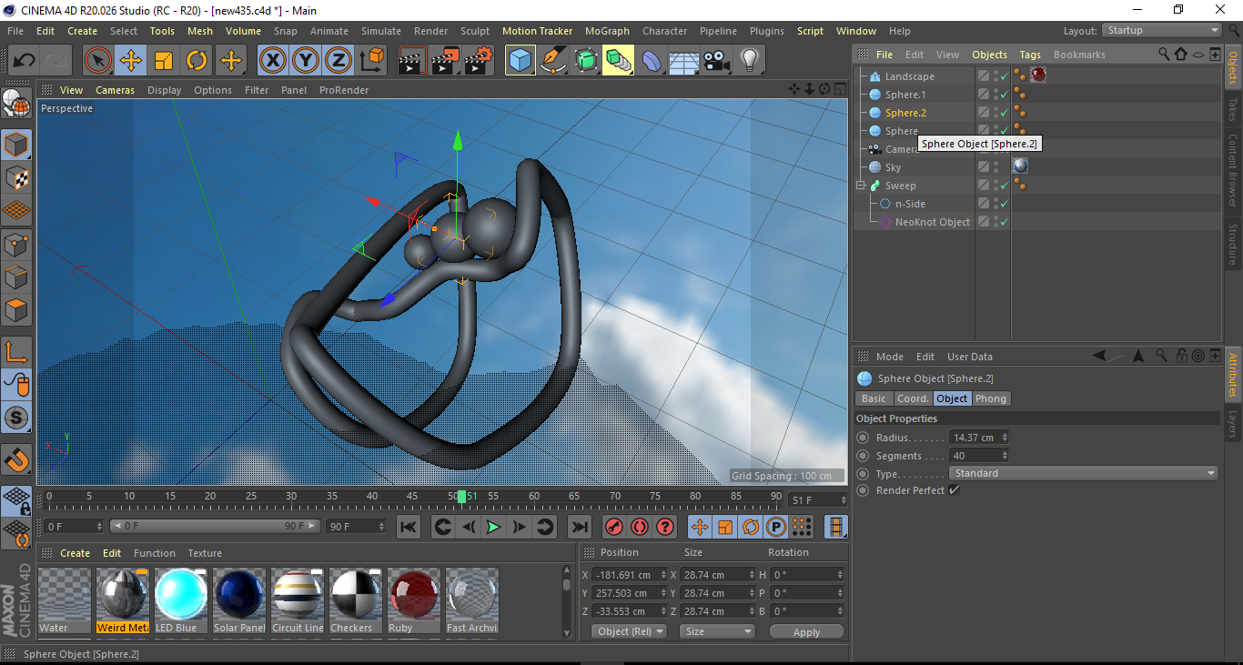The width and height of the screenshot is (1243, 665).
Task: Open the Layout Startup dropdown
Action: pos(1162,30)
